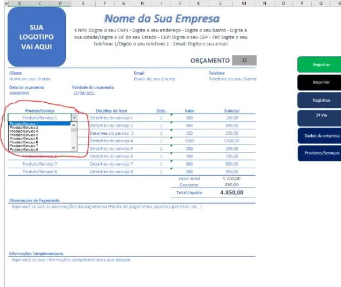341x287 pixels.
Task: Click the Telefone do seu cliente field
Action: pos(232,79)
